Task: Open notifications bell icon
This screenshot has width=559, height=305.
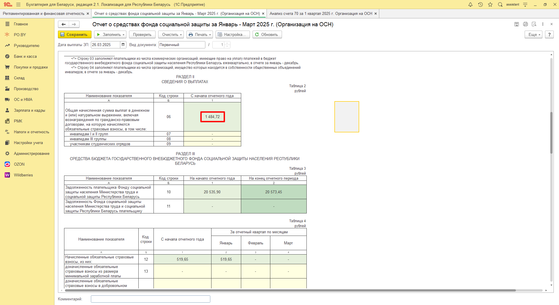Action: pos(470,4)
